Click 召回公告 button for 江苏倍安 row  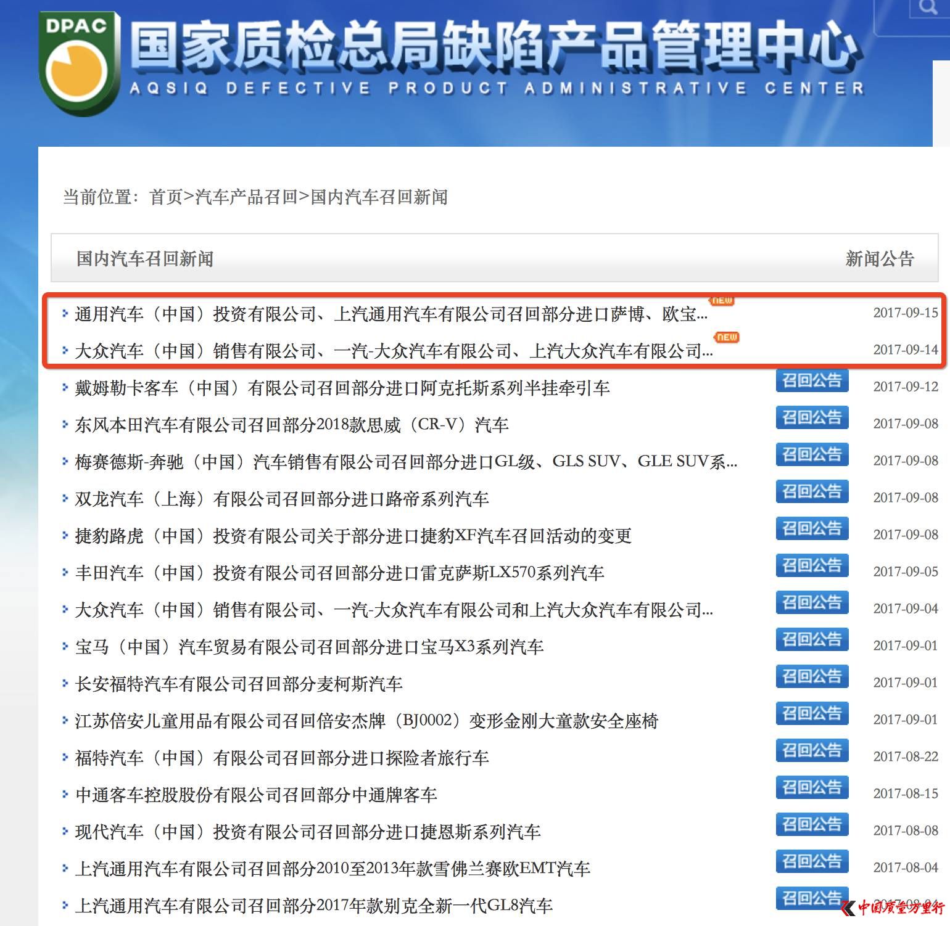click(812, 713)
